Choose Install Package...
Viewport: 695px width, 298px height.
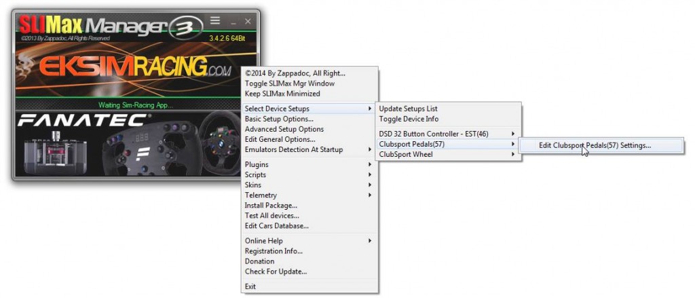(309, 205)
